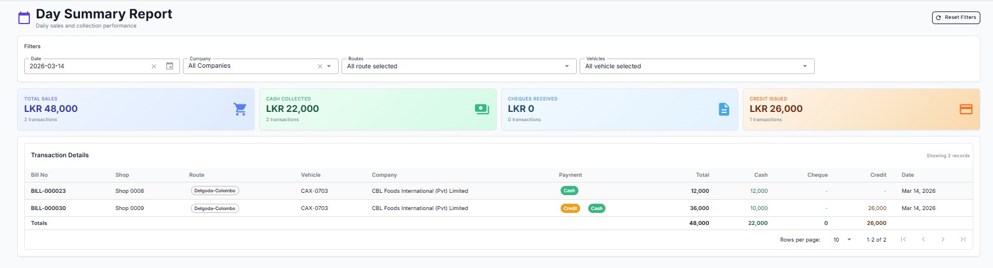This screenshot has height=268, width=993.
Task: Open the Vehicles dropdown
Action: pyautogui.click(x=696, y=67)
